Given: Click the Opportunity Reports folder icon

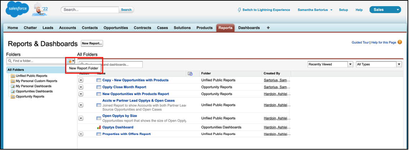Looking at the screenshot, I should coord(13,96).
